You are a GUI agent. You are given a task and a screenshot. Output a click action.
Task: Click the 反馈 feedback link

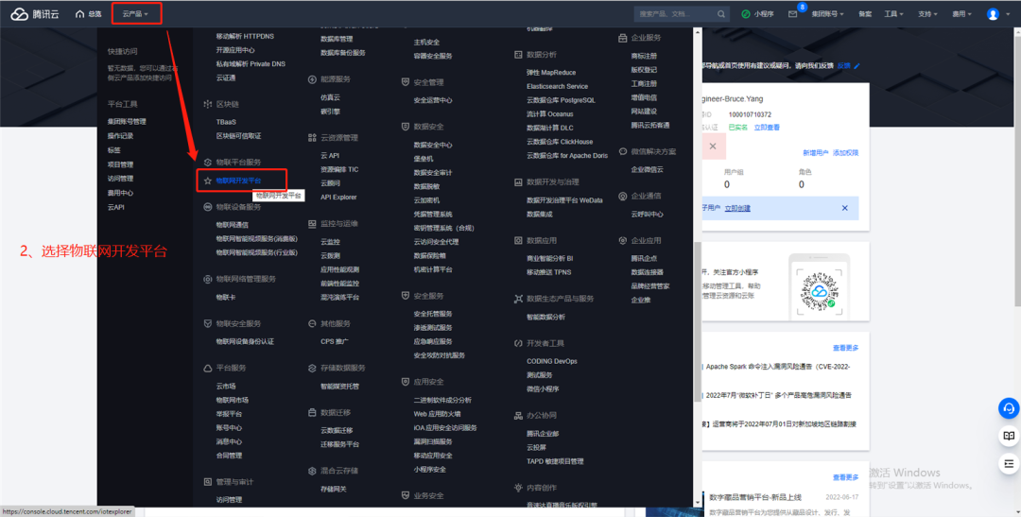(x=844, y=66)
